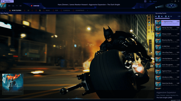Toggle the shuffle icon
The height and width of the screenshot is (101, 181).
pos(20,6)
